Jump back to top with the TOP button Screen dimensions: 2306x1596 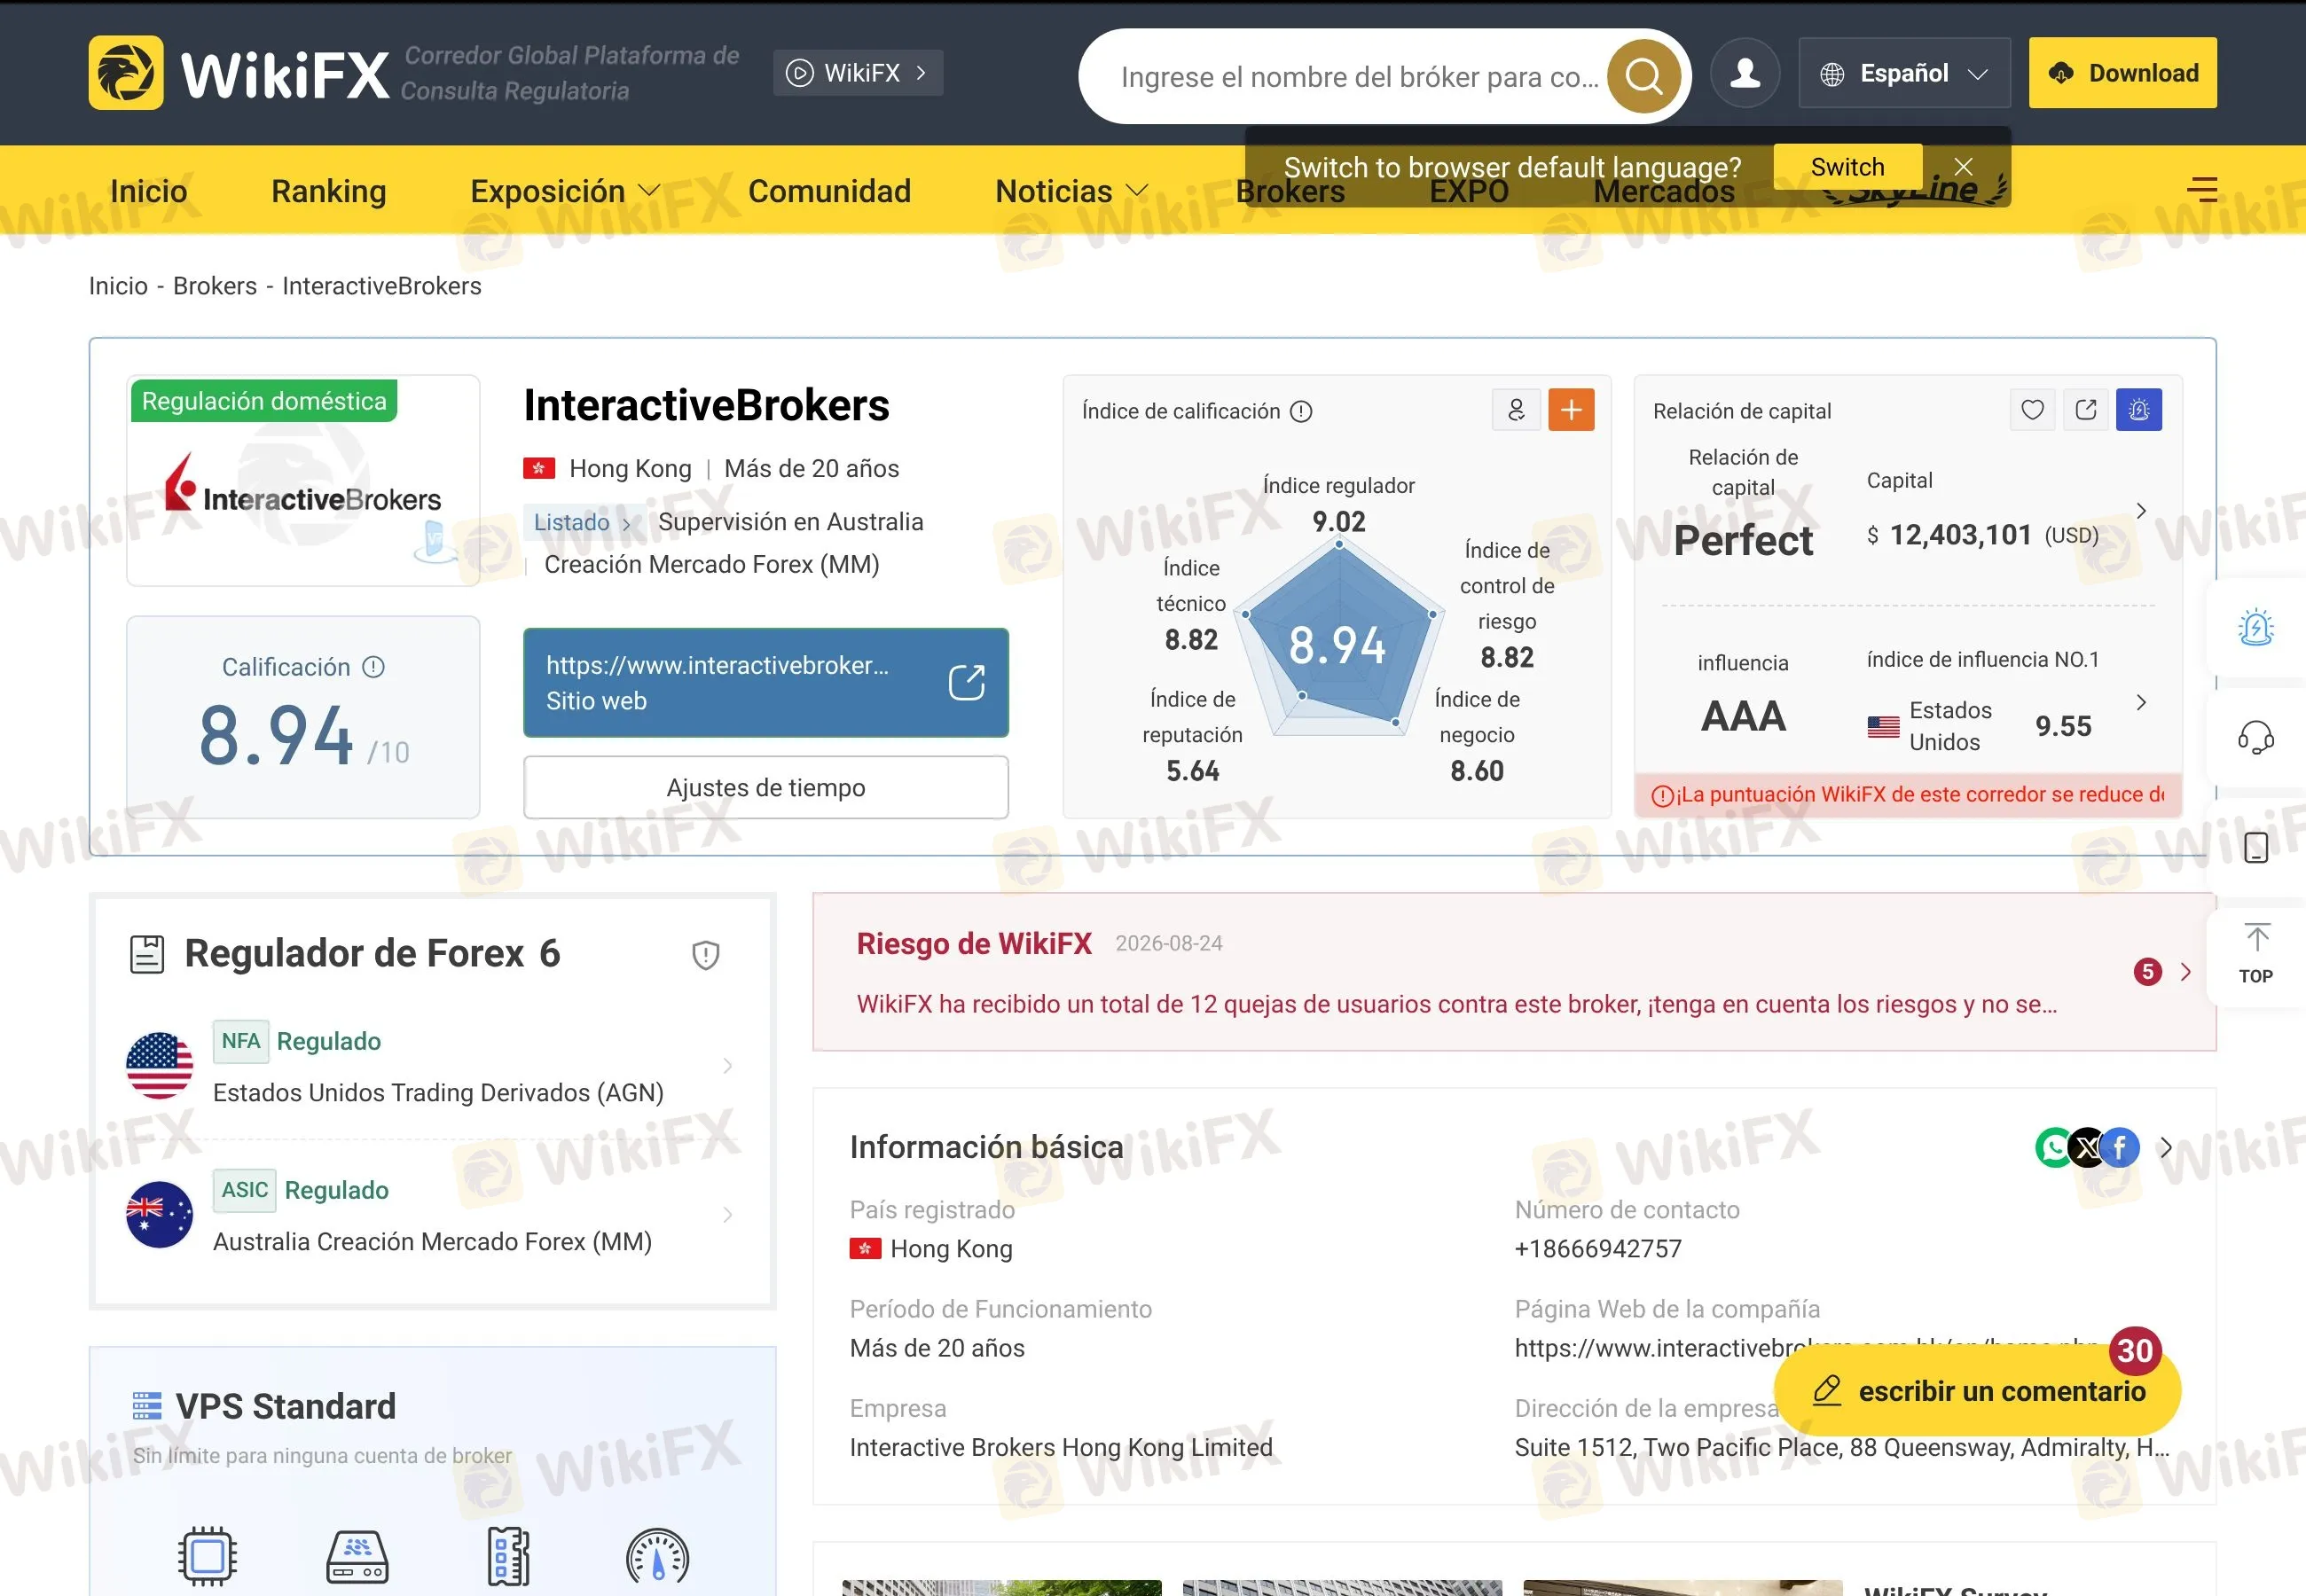point(2256,955)
